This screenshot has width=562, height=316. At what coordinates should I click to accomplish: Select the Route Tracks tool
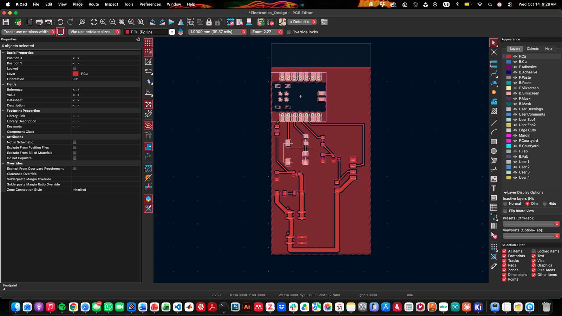[494, 74]
